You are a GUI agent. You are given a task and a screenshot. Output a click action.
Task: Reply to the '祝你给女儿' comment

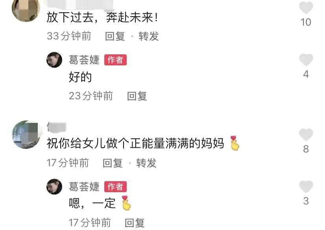point(113,163)
